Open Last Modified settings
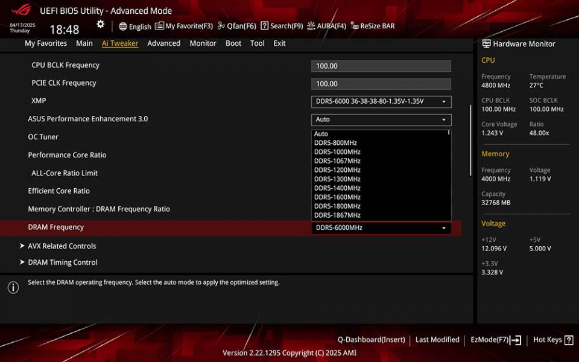This screenshot has height=362, width=579. click(x=437, y=340)
